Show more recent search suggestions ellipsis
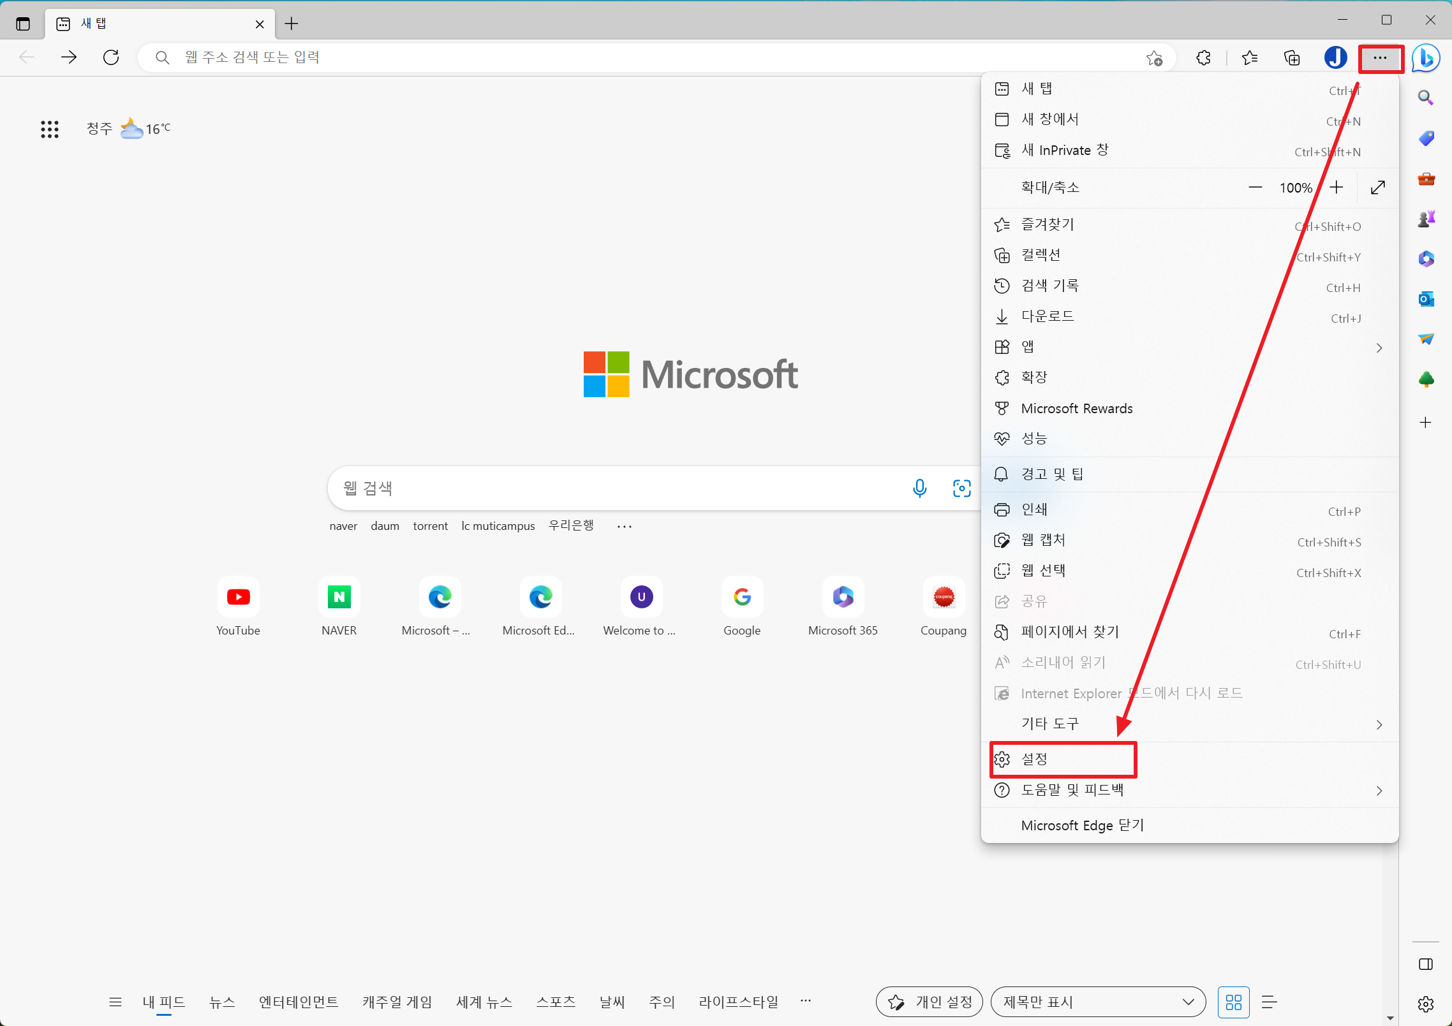 (x=625, y=526)
